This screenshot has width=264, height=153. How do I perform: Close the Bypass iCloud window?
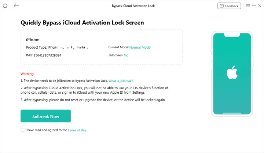259,6
